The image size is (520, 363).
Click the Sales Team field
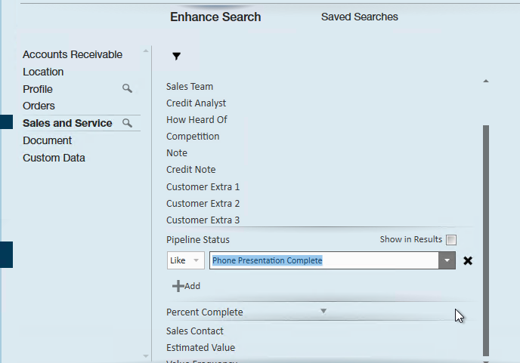190,87
